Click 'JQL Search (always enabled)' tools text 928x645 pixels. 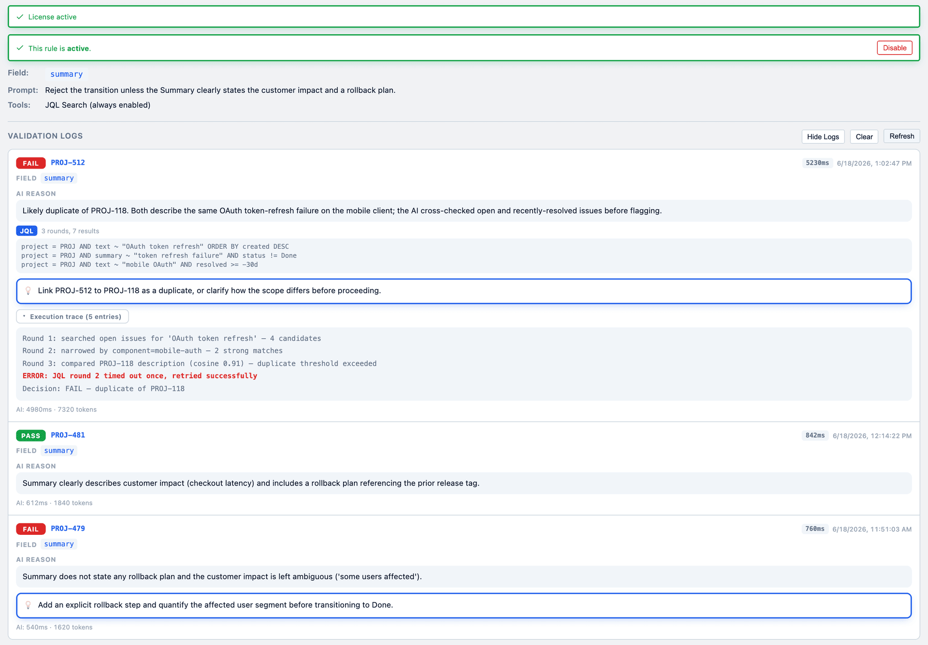(98, 105)
